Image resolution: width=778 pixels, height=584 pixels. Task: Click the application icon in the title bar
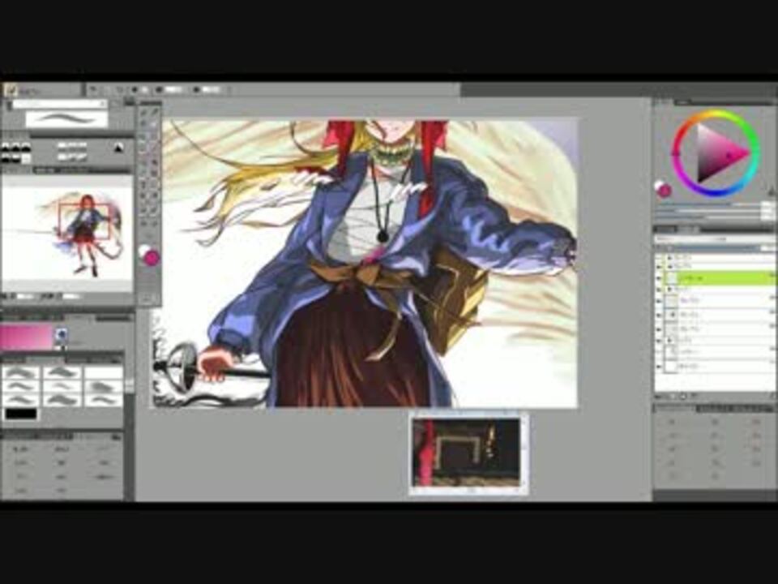coord(11,90)
